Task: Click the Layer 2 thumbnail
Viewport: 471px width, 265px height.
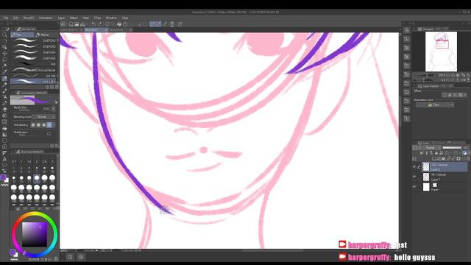Action: click(x=426, y=167)
